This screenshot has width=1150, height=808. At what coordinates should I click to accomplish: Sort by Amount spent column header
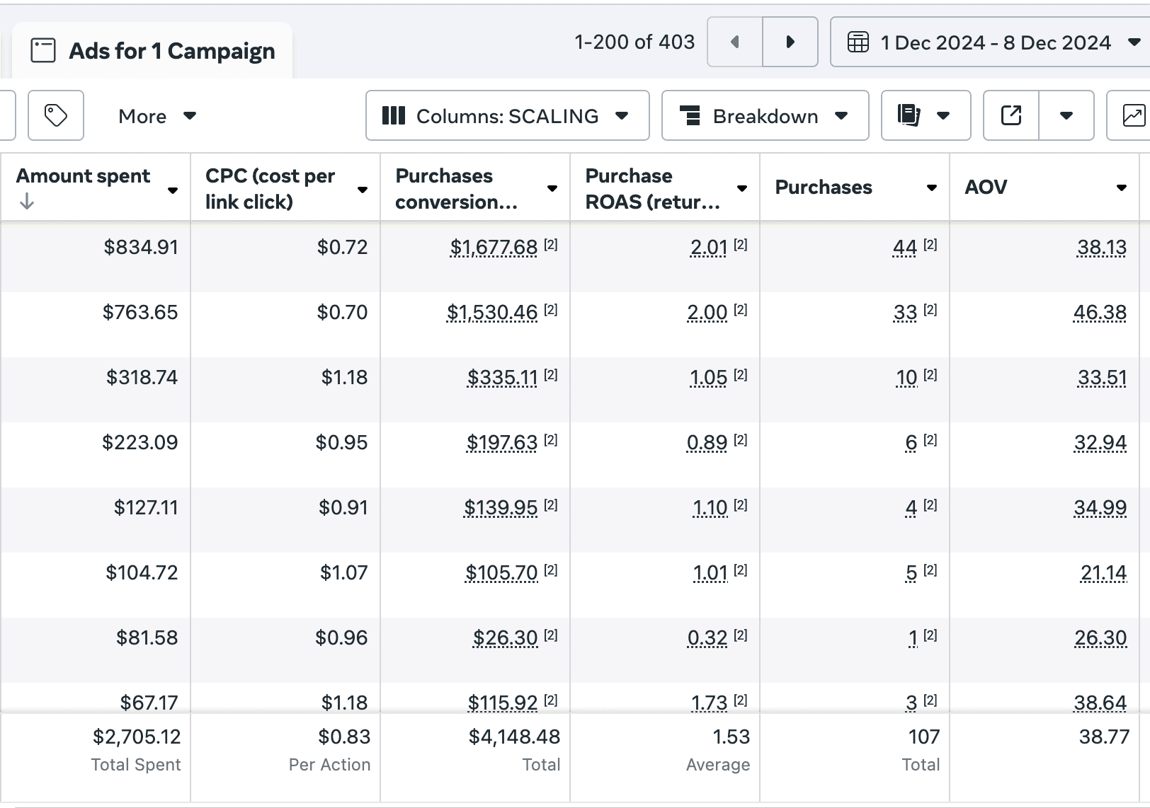83,176
